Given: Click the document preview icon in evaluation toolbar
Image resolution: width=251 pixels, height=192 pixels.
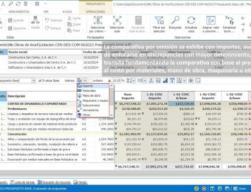Looking at the screenshot, I should click(x=179, y=81).
